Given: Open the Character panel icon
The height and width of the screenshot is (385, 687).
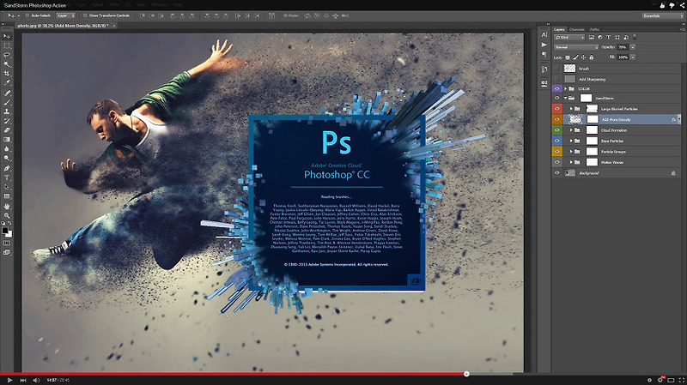Looking at the screenshot, I should pyautogui.click(x=544, y=34).
